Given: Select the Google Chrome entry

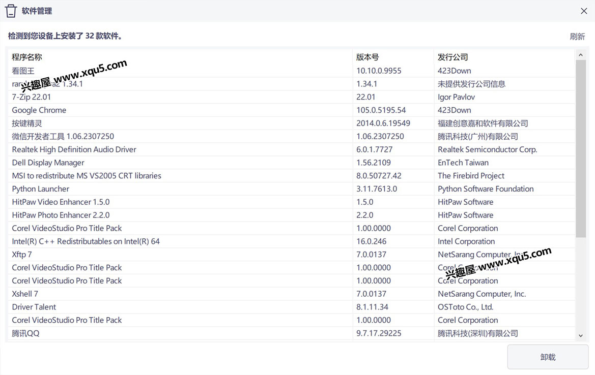Looking at the screenshot, I should [39, 110].
